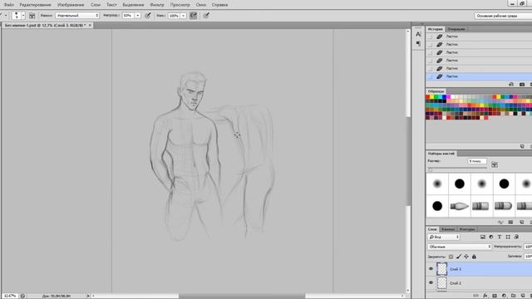Image resolution: width=532 pixels, height=299 pixels.
Task: Toggle pen pressure for opacity icon
Action: coord(148,16)
